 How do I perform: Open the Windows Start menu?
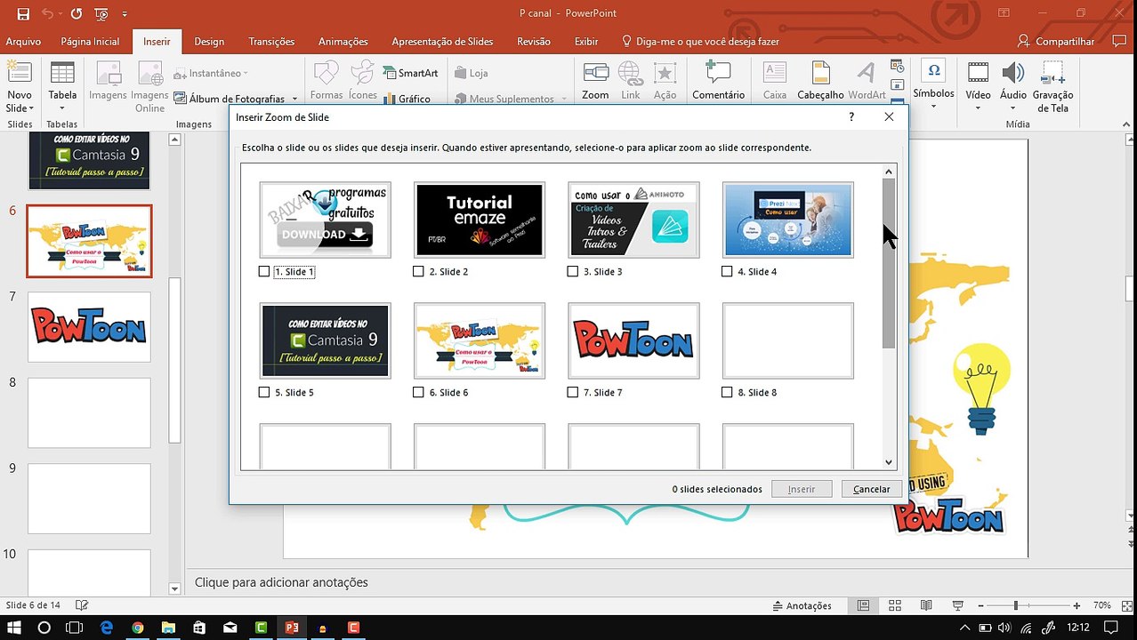coord(14,628)
